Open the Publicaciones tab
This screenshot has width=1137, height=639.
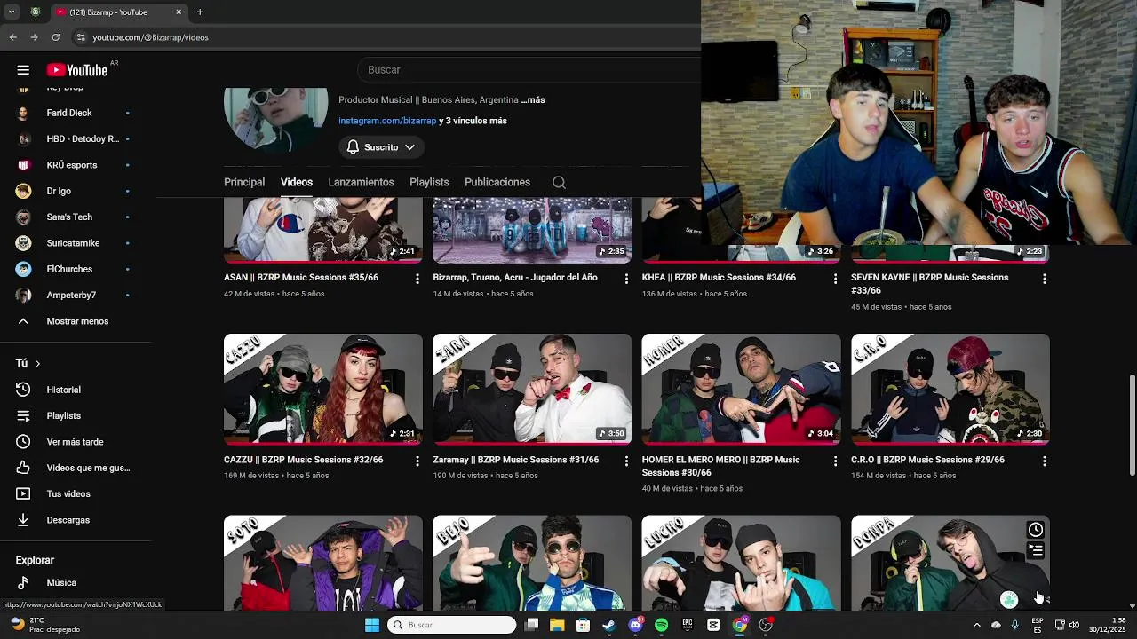497,182
